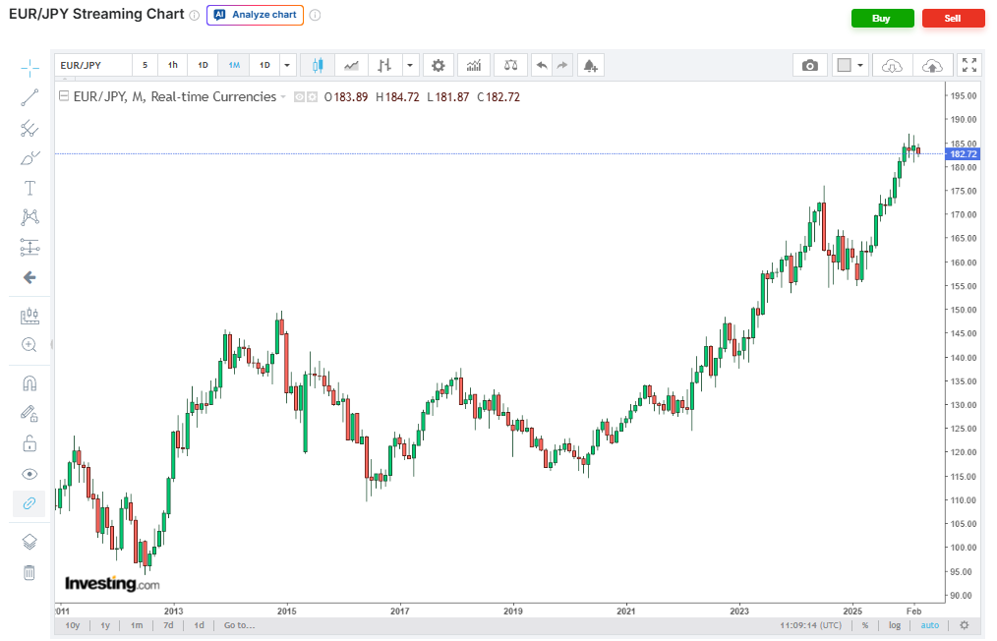Click the Analyze chart button
Viewport: 997px width, 641px height.
tap(255, 16)
